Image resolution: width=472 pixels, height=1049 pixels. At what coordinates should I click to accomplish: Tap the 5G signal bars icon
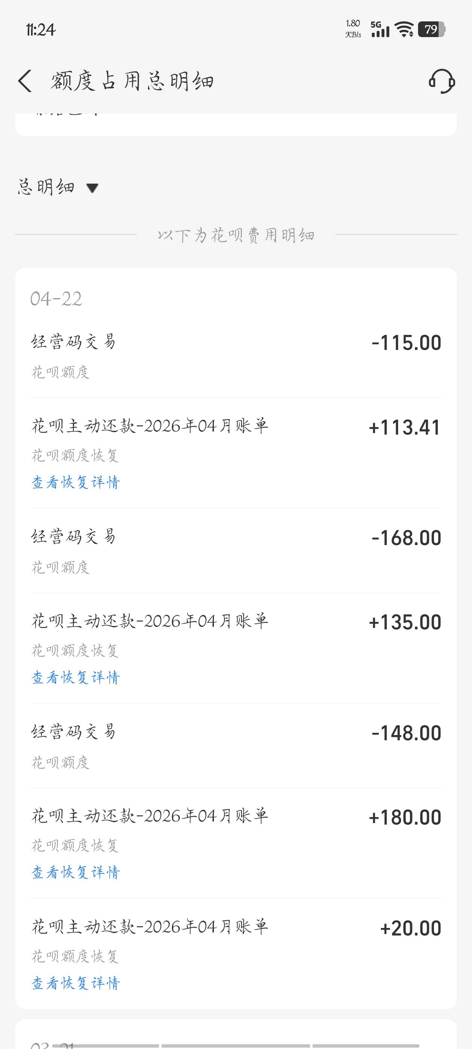(x=380, y=29)
